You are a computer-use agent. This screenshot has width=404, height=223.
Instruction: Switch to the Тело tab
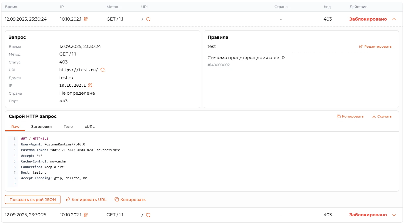(68, 127)
